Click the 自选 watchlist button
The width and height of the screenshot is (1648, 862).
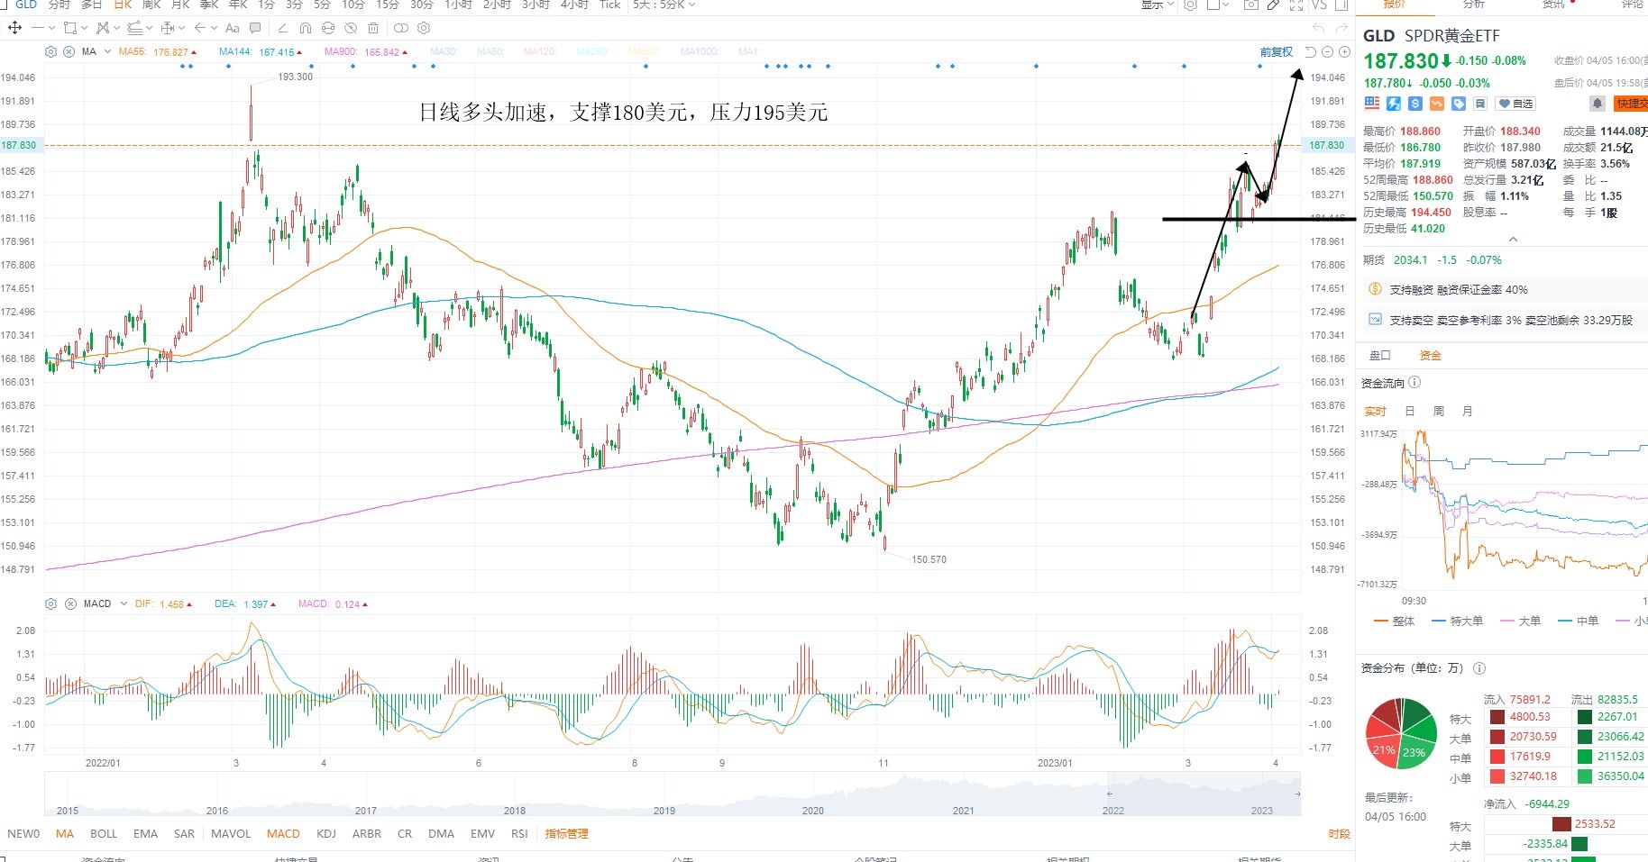click(1515, 104)
